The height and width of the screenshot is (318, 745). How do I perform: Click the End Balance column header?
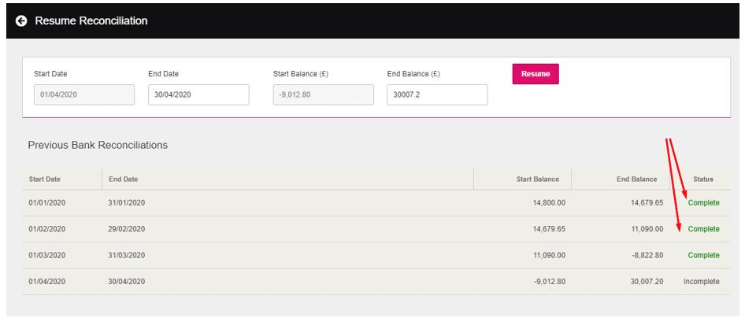(x=636, y=179)
